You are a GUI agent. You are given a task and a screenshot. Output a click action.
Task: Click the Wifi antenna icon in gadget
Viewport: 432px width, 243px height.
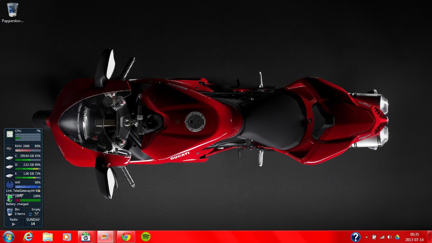(x=9, y=185)
